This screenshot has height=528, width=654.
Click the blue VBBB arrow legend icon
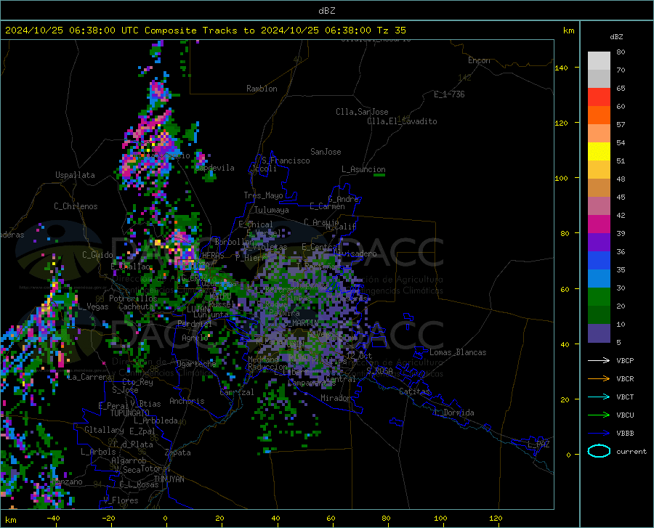point(599,434)
